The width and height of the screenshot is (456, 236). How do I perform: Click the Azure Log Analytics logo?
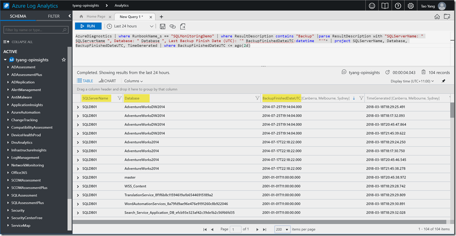6,6
